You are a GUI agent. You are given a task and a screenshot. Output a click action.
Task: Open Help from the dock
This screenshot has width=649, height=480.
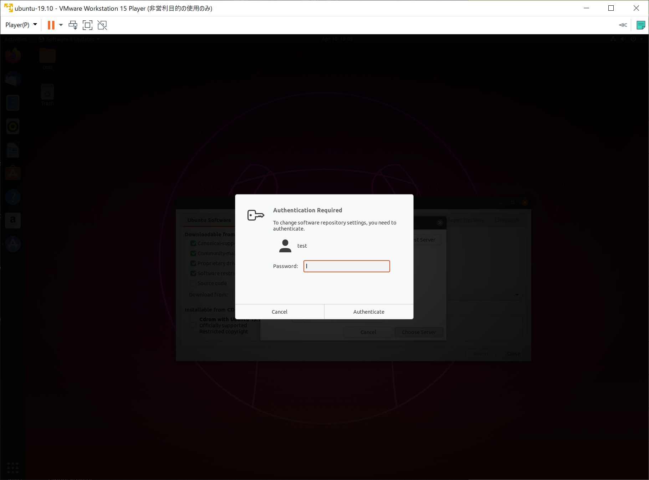[13, 197]
